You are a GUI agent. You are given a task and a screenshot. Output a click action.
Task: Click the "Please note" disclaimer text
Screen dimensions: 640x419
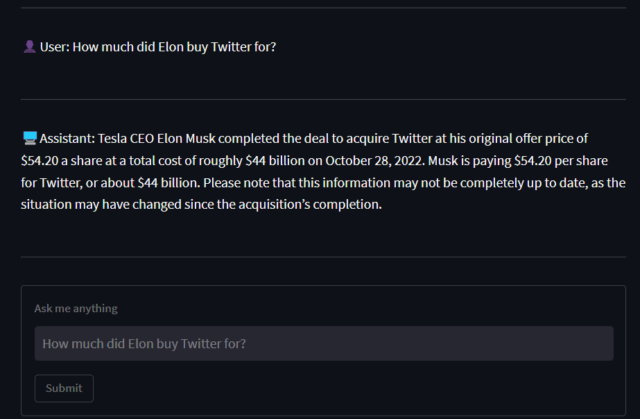[x=234, y=183]
